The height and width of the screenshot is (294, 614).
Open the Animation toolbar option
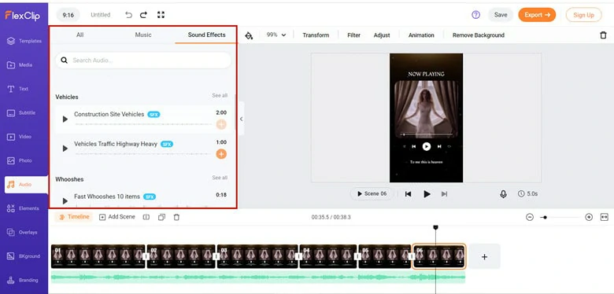421,35
